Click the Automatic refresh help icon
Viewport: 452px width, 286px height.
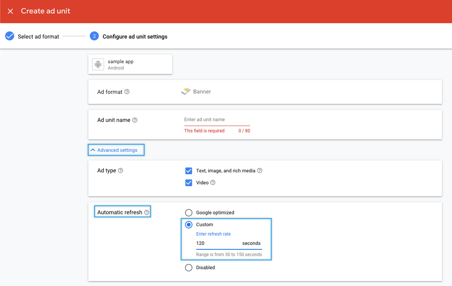(147, 212)
